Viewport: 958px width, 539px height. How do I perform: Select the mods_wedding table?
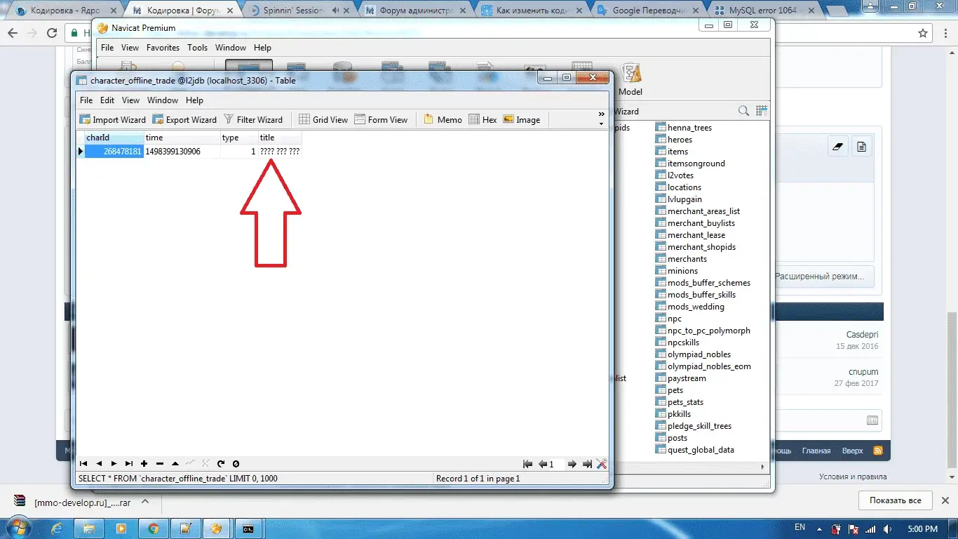point(690,307)
